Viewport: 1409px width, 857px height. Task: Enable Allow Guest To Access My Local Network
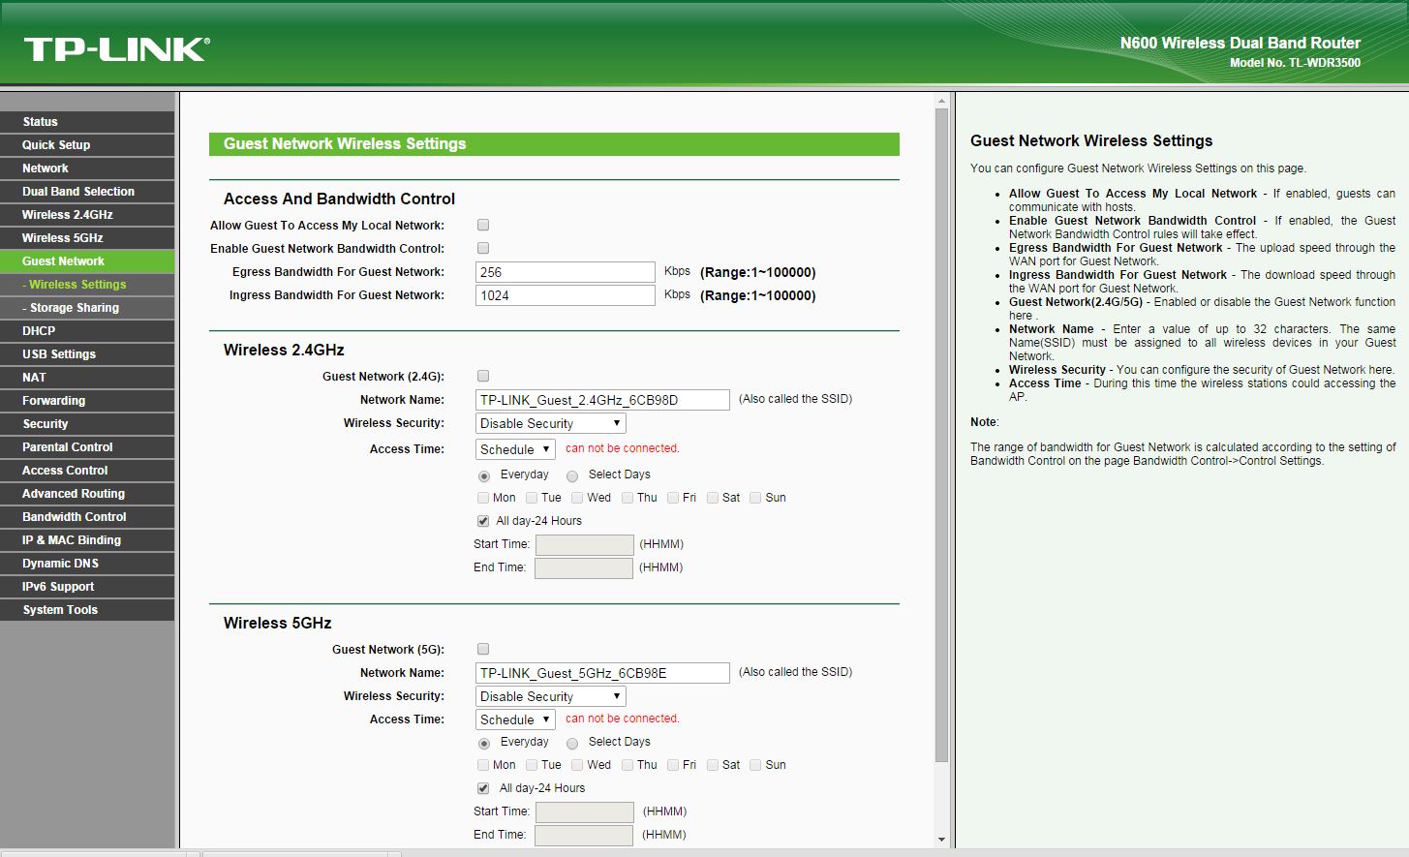(483, 225)
